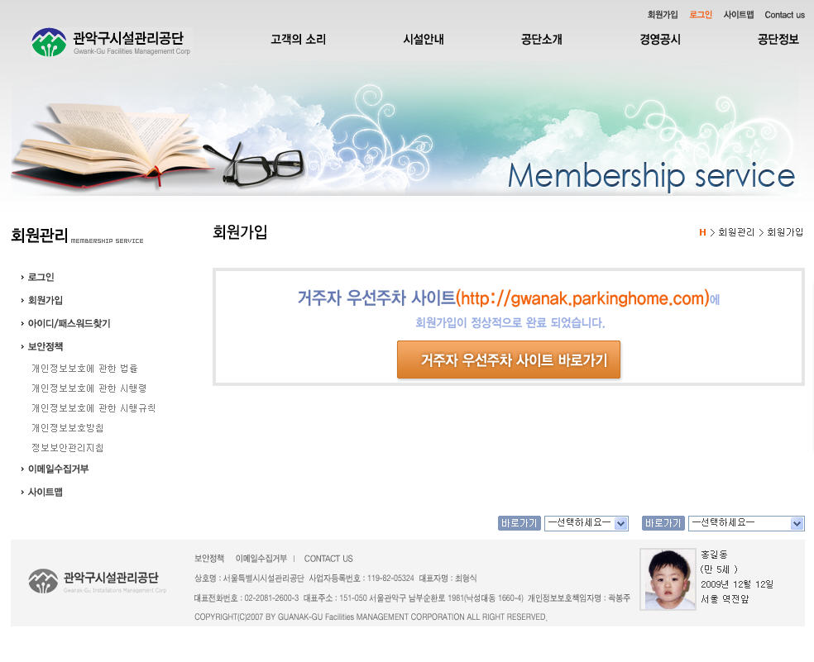The width and height of the screenshot is (814, 662).
Task: Open the second 선택하세요 dropdown on the right
Action: (746, 523)
